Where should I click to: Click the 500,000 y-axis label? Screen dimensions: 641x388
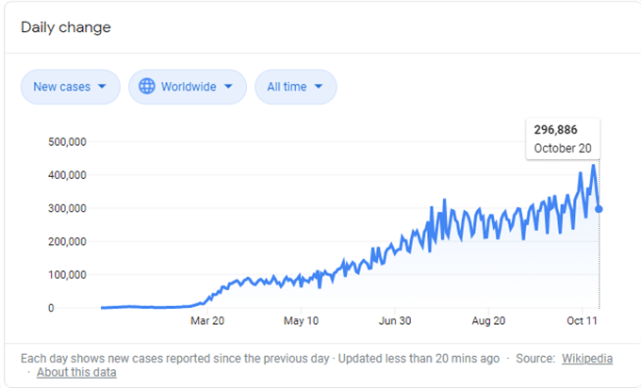[68, 142]
